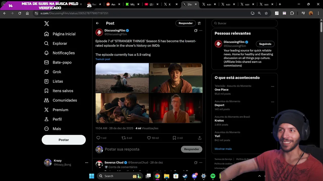This screenshot has height=181, width=323.
Task: Show hidden system tray icons chevron
Action: pos(259,176)
